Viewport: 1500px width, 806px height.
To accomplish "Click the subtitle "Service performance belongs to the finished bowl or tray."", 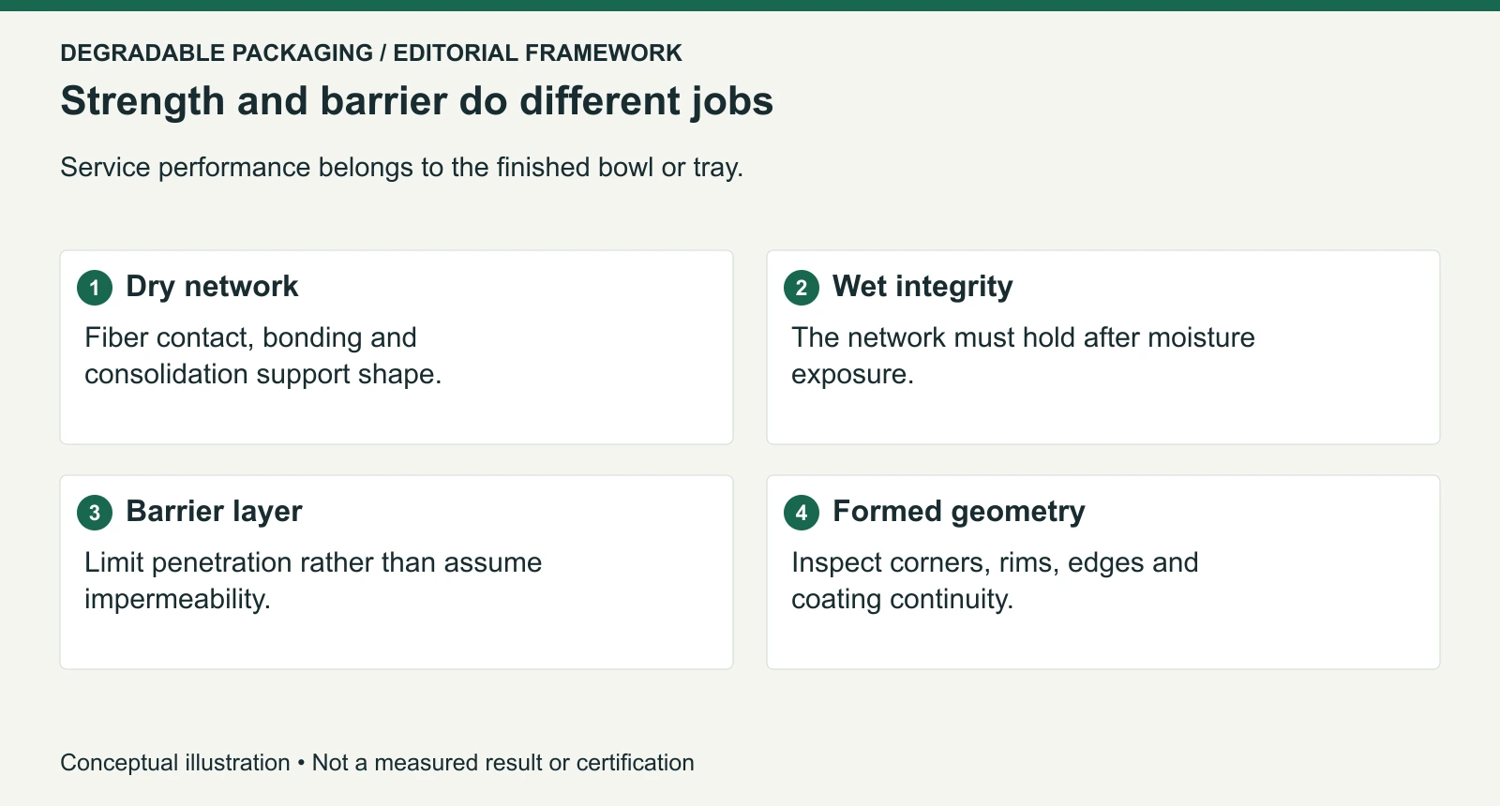I will (x=402, y=167).
